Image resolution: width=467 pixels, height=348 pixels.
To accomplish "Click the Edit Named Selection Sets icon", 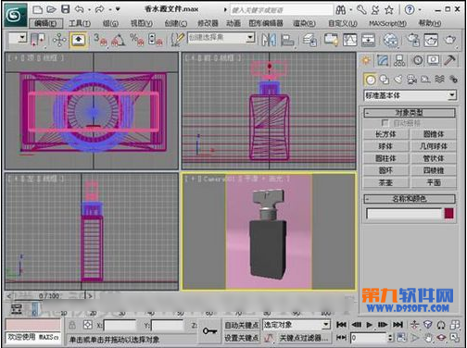I will tap(178, 40).
